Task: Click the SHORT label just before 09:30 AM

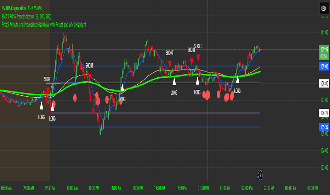Action: pos(48,79)
